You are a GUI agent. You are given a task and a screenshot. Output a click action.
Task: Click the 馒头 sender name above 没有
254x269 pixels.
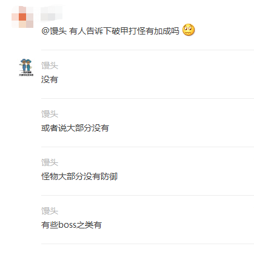coord(50,65)
